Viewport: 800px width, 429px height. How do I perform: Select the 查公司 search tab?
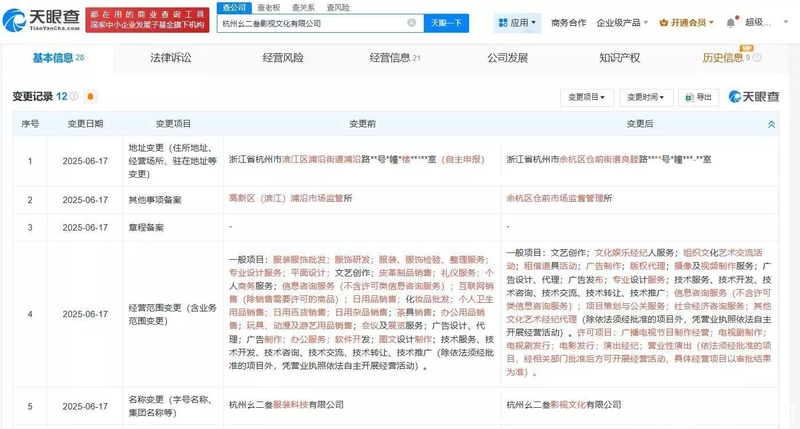[x=234, y=7]
